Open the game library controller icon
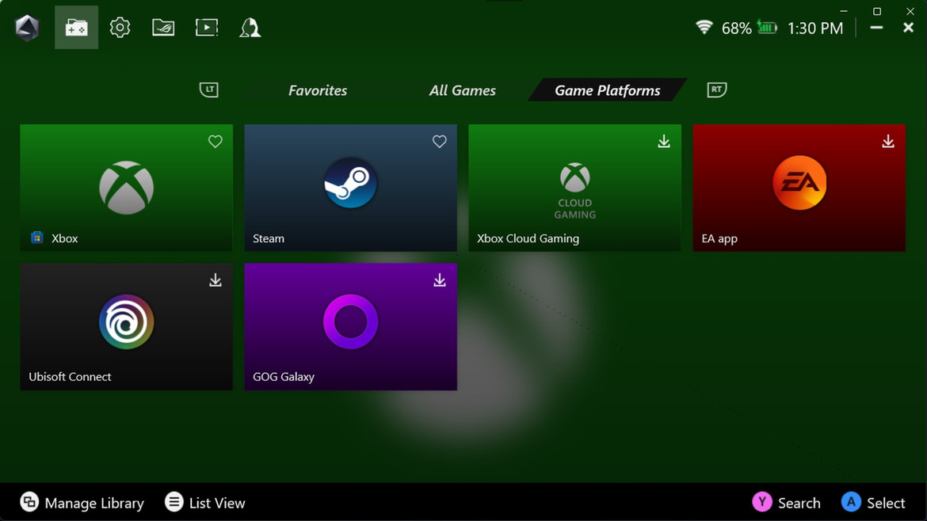This screenshot has height=521, width=927. pos(76,28)
